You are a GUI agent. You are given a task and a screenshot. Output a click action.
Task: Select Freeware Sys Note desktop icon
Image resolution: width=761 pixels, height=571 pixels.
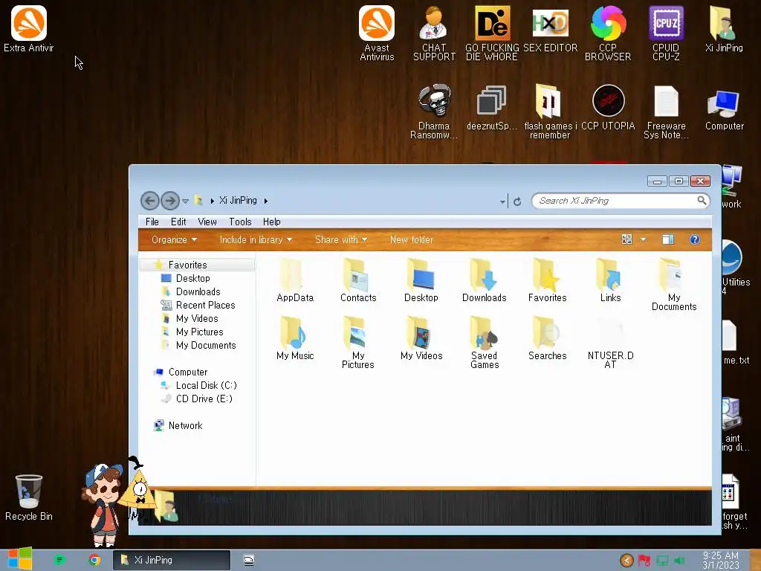click(666, 112)
